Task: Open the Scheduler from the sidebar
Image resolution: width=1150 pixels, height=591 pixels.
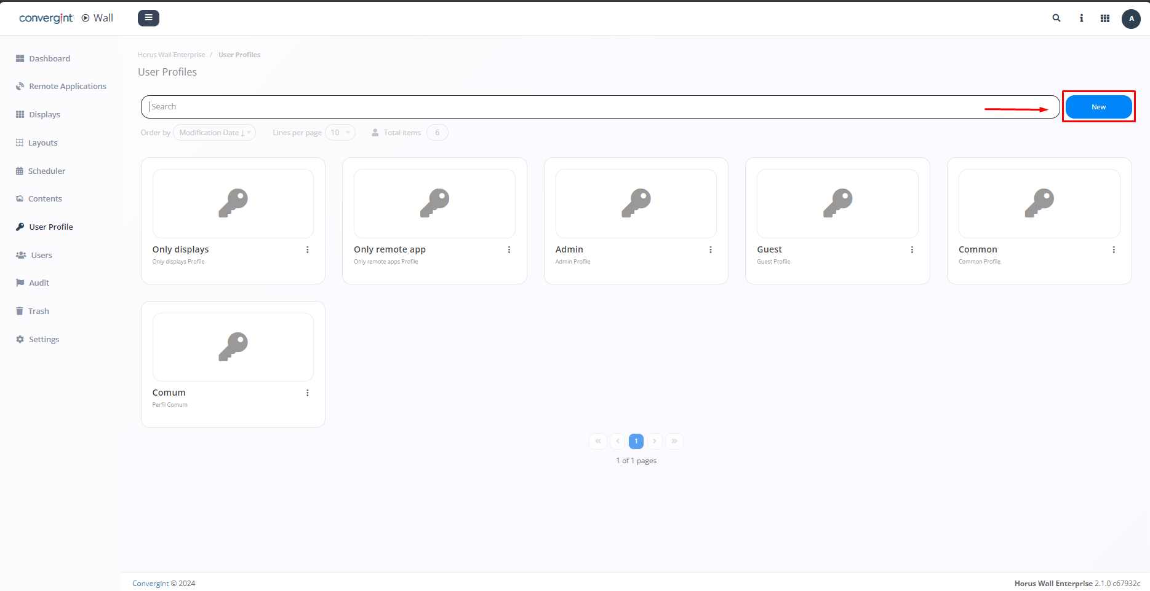Action: (x=46, y=171)
